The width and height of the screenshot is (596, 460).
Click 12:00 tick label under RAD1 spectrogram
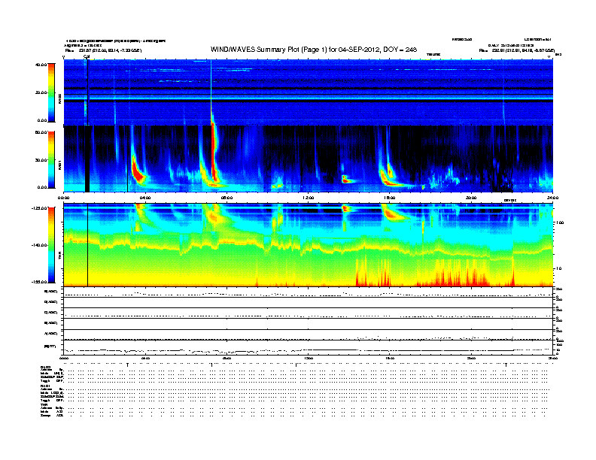pyautogui.click(x=309, y=198)
